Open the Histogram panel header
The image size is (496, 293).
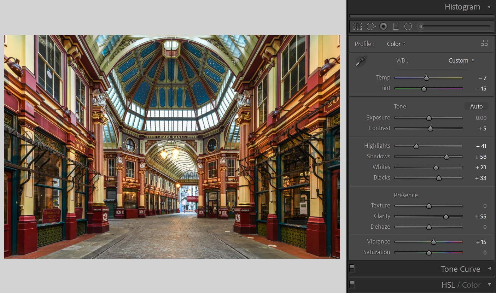pyautogui.click(x=462, y=7)
